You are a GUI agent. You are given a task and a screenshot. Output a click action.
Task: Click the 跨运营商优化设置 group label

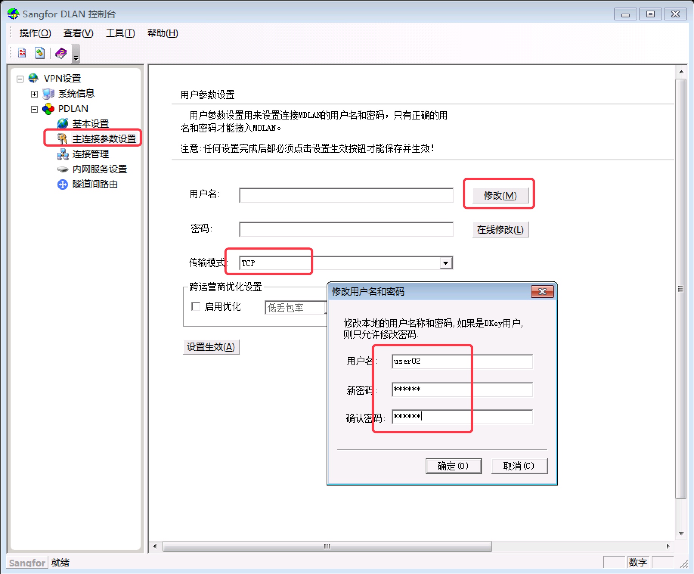(226, 287)
